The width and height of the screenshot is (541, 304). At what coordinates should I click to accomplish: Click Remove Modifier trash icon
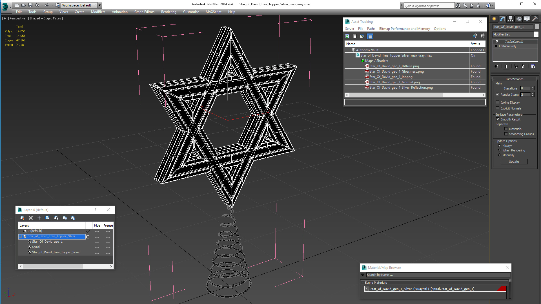click(523, 66)
